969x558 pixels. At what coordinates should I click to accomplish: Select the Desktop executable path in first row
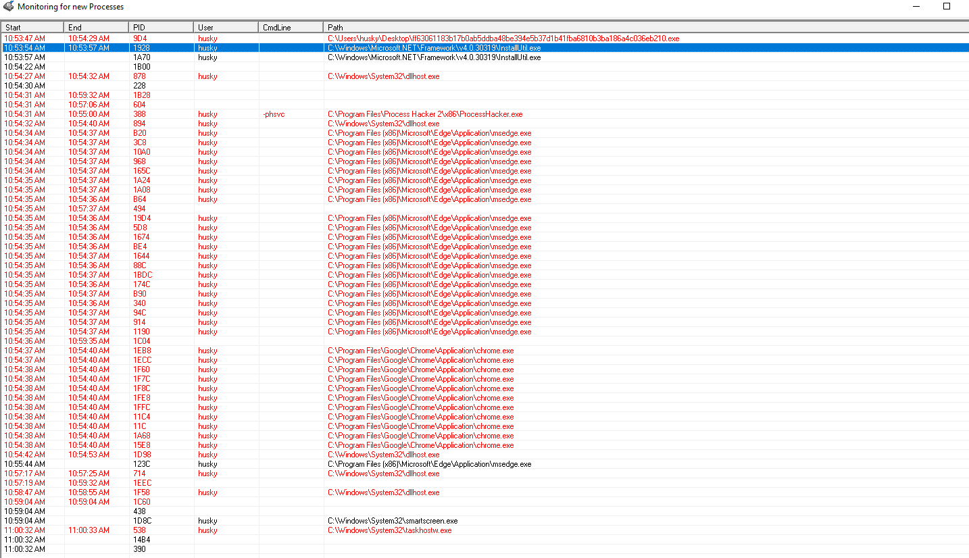click(503, 39)
